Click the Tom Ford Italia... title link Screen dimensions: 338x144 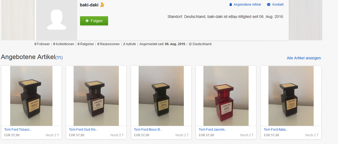276,130
